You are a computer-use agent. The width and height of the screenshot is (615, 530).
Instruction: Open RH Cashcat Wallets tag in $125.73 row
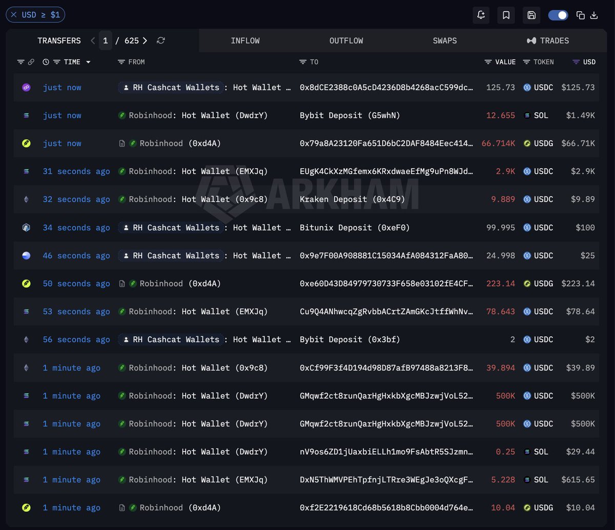172,88
